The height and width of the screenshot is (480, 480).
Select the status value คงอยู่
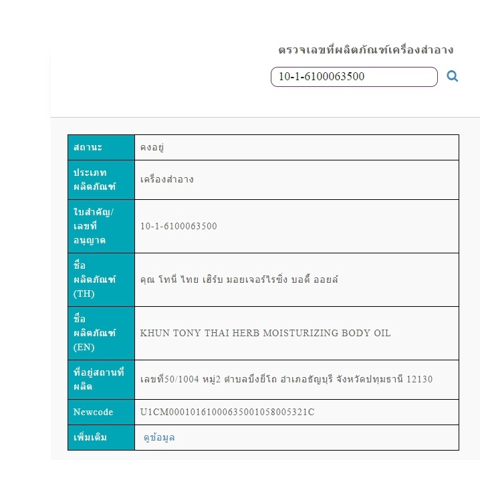coord(152,147)
